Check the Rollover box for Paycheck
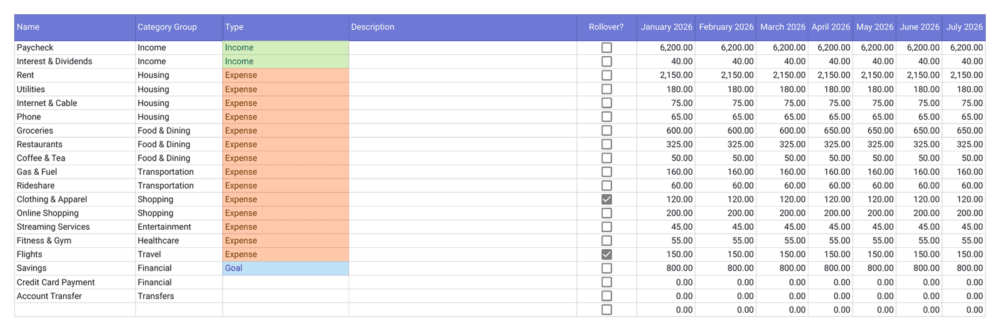The height and width of the screenshot is (331, 1000). [x=606, y=47]
